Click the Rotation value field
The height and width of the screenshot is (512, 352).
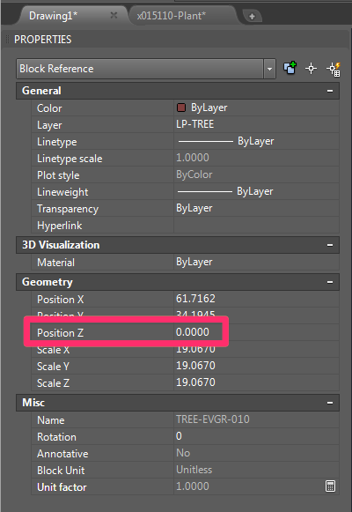pos(256,436)
